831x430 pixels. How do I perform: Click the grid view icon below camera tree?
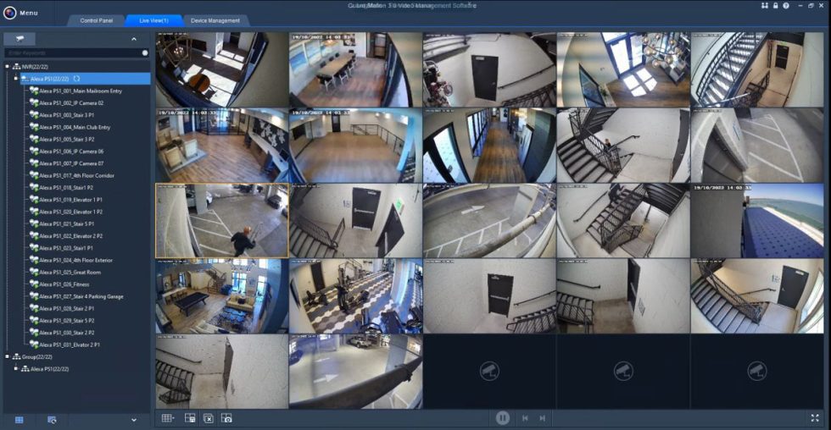pyautogui.click(x=19, y=420)
